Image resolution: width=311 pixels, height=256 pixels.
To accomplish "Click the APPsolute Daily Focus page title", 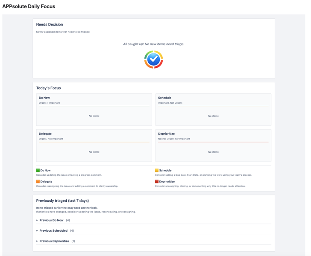I will coord(29,6).
